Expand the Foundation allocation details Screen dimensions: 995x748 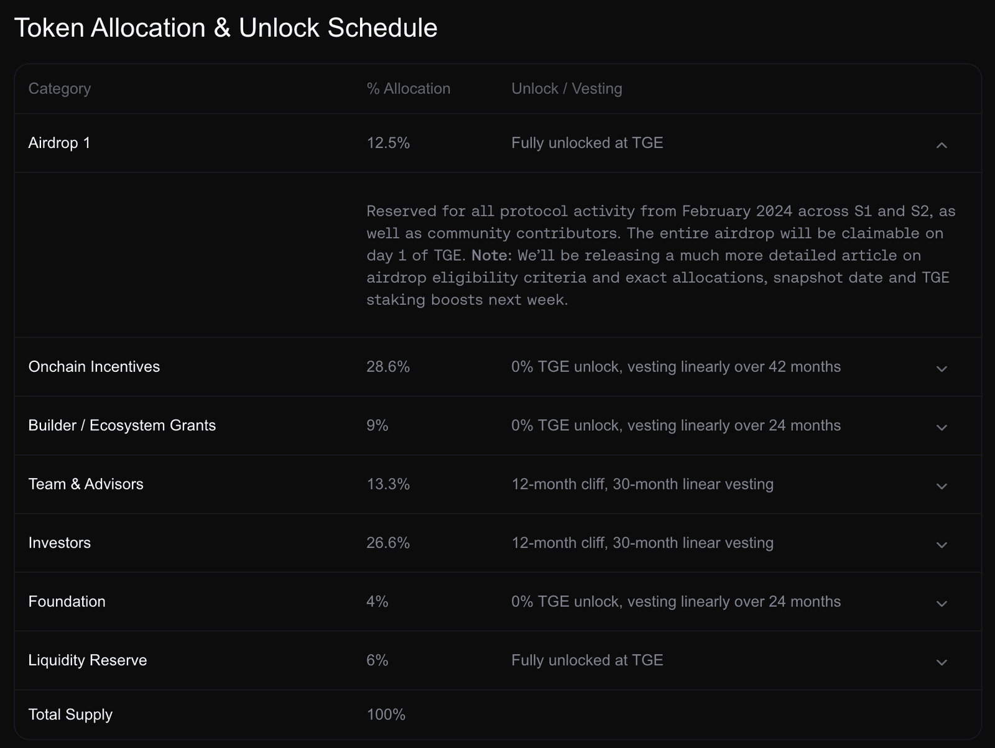(x=943, y=602)
